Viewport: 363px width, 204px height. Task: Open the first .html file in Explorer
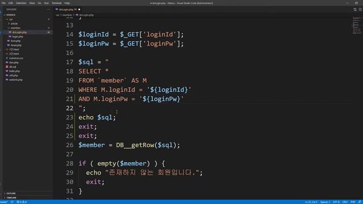pos(14,49)
